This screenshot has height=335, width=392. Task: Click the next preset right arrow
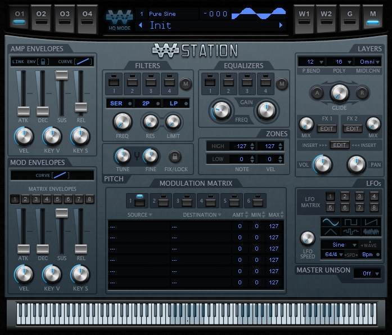point(281,25)
